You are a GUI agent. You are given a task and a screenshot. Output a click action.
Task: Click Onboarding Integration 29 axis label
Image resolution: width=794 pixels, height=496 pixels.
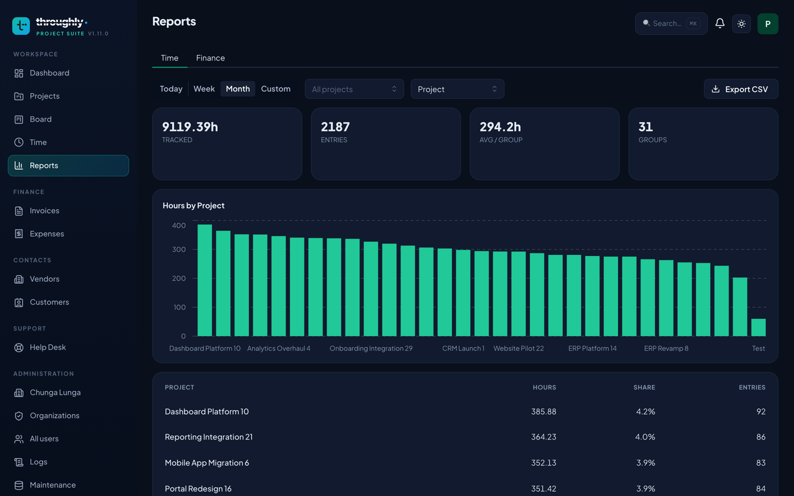click(371, 349)
